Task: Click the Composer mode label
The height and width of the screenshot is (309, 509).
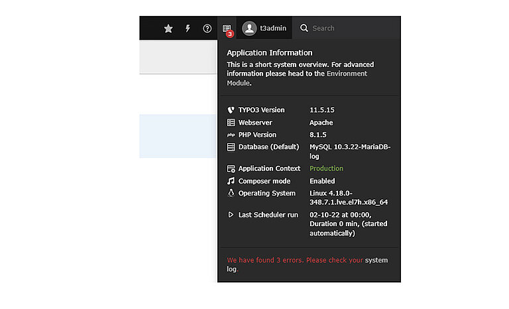Action: click(264, 181)
